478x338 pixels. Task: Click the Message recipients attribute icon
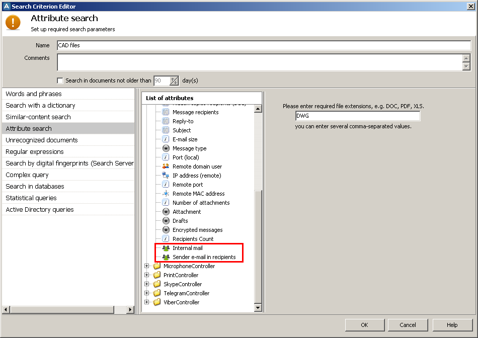coord(166,112)
